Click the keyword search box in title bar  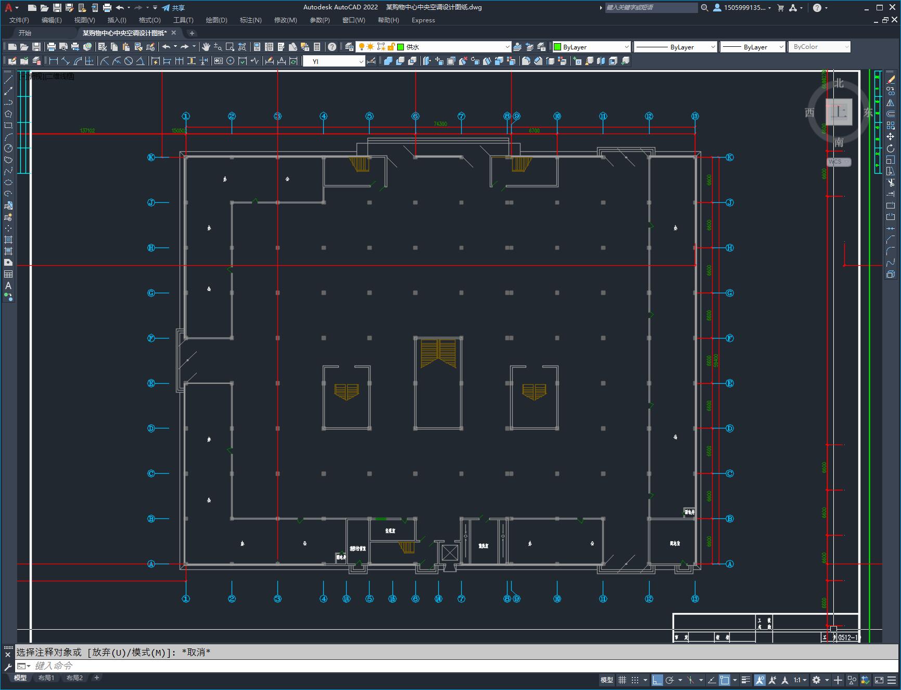[651, 8]
